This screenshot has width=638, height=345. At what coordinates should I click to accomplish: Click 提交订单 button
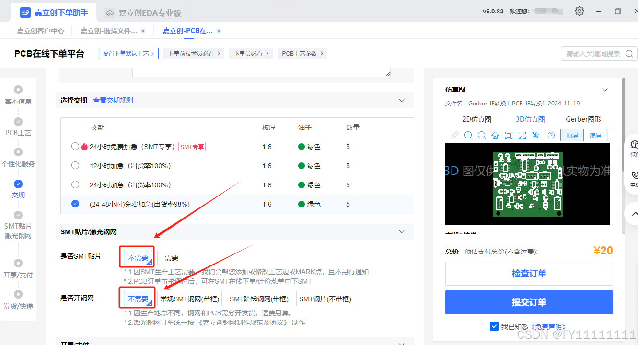tap(529, 302)
